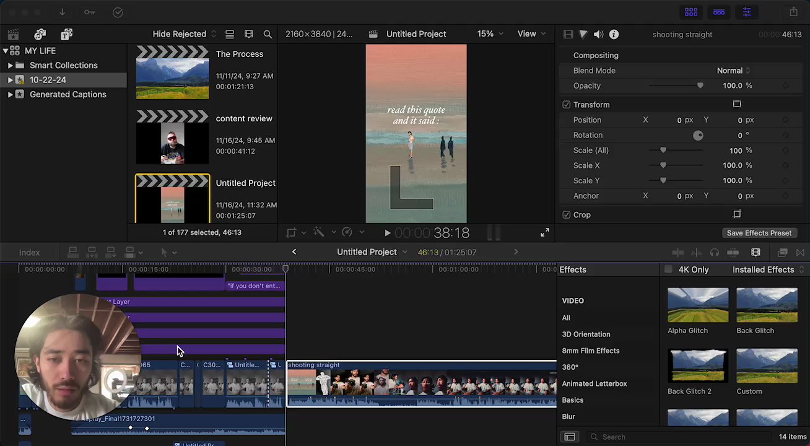Viewport: 810px width, 446px height.
Task: Click the Import Media down-arrow icon
Action: tap(62, 12)
